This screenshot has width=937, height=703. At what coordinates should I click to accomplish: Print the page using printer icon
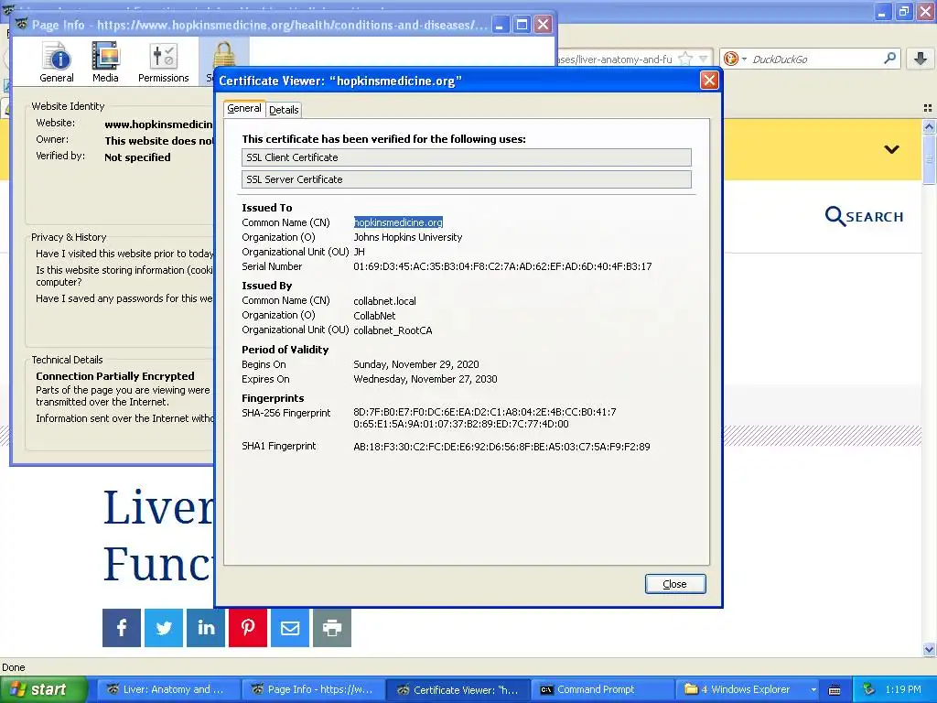coord(332,628)
